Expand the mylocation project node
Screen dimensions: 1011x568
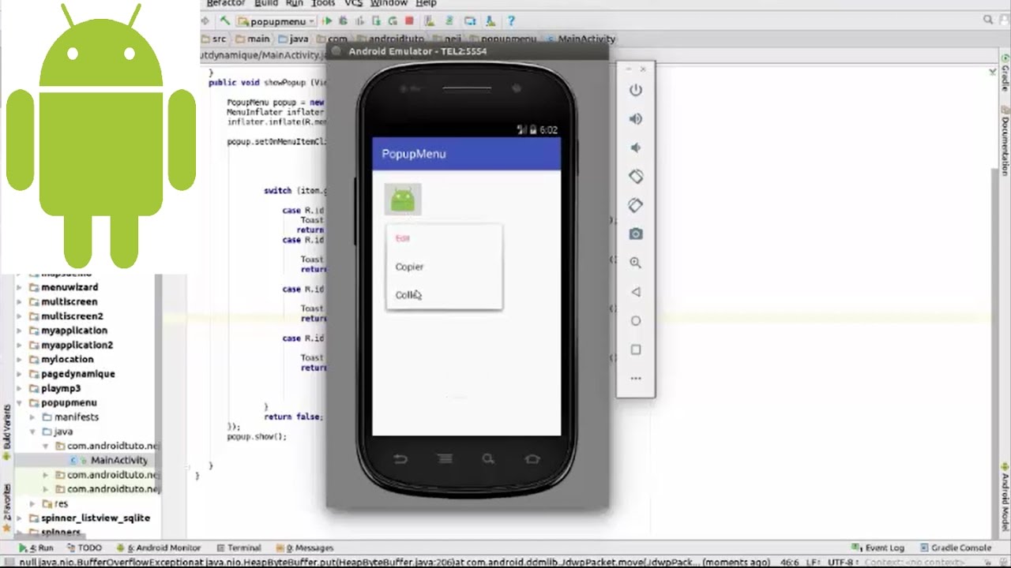pos(20,359)
